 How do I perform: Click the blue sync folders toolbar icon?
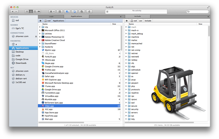tap(67, 11)
